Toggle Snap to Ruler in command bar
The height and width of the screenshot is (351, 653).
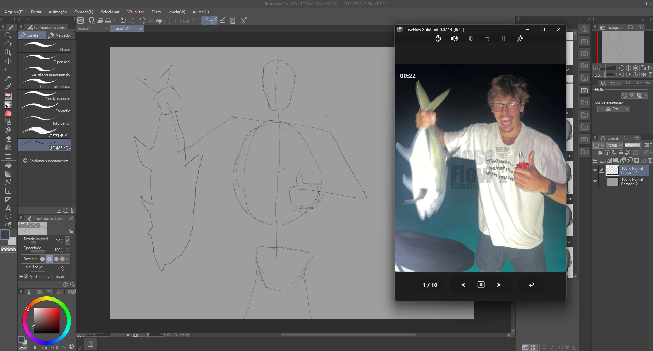tap(205, 20)
